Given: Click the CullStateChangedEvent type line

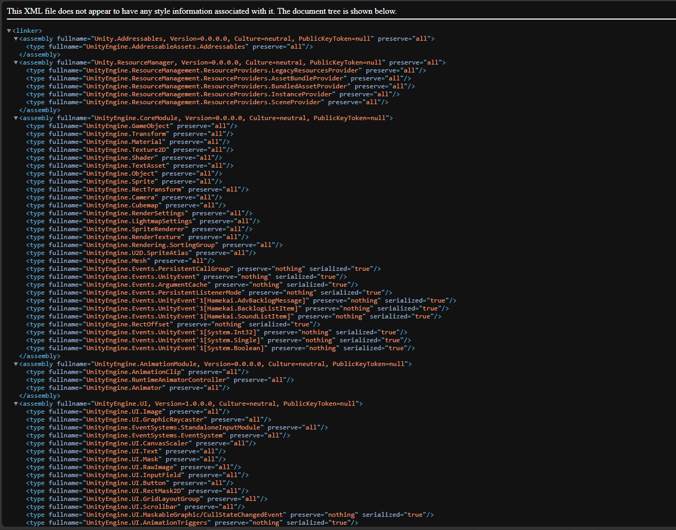Looking at the screenshot, I should (230, 515).
